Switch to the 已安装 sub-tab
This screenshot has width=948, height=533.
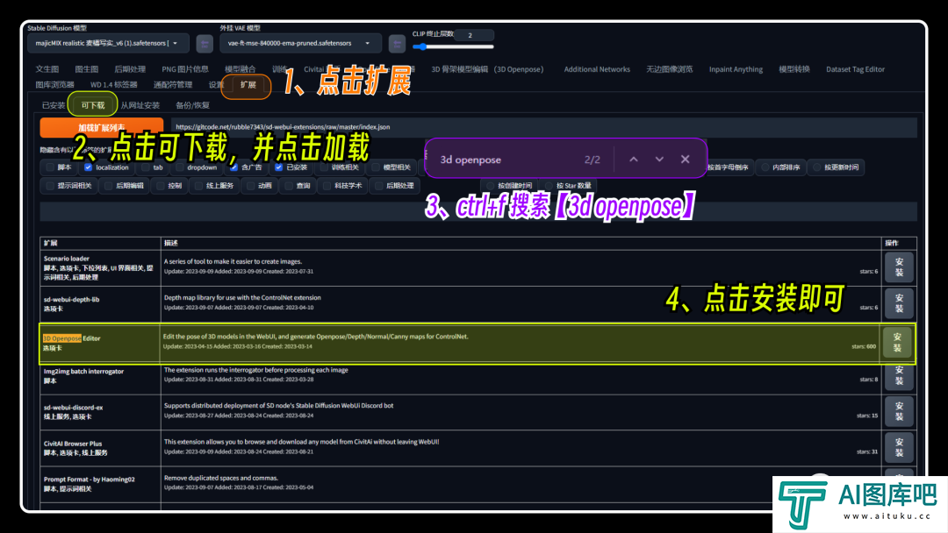click(54, 105)
